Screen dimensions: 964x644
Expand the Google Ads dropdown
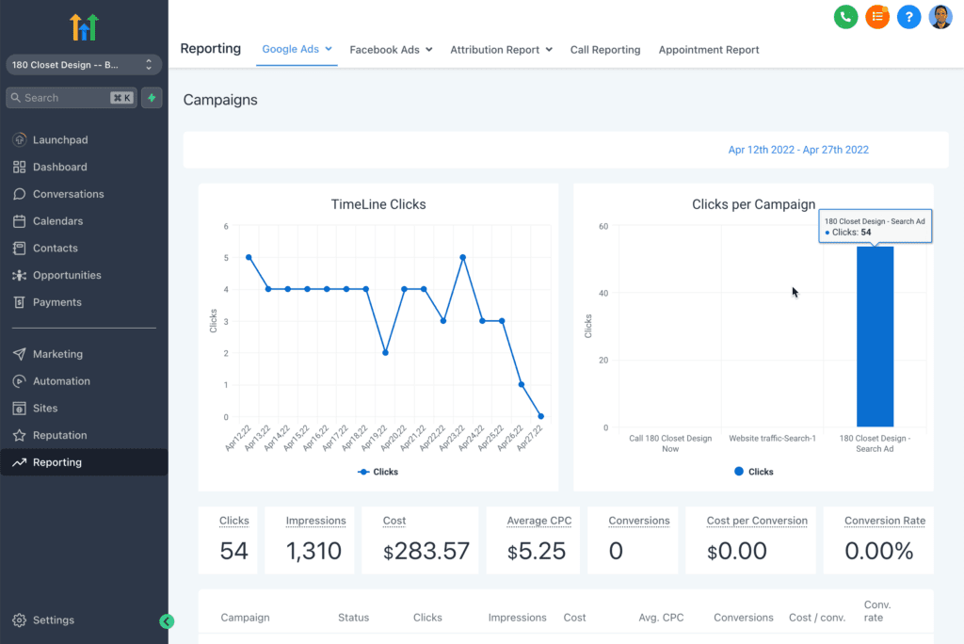[297, 49]
